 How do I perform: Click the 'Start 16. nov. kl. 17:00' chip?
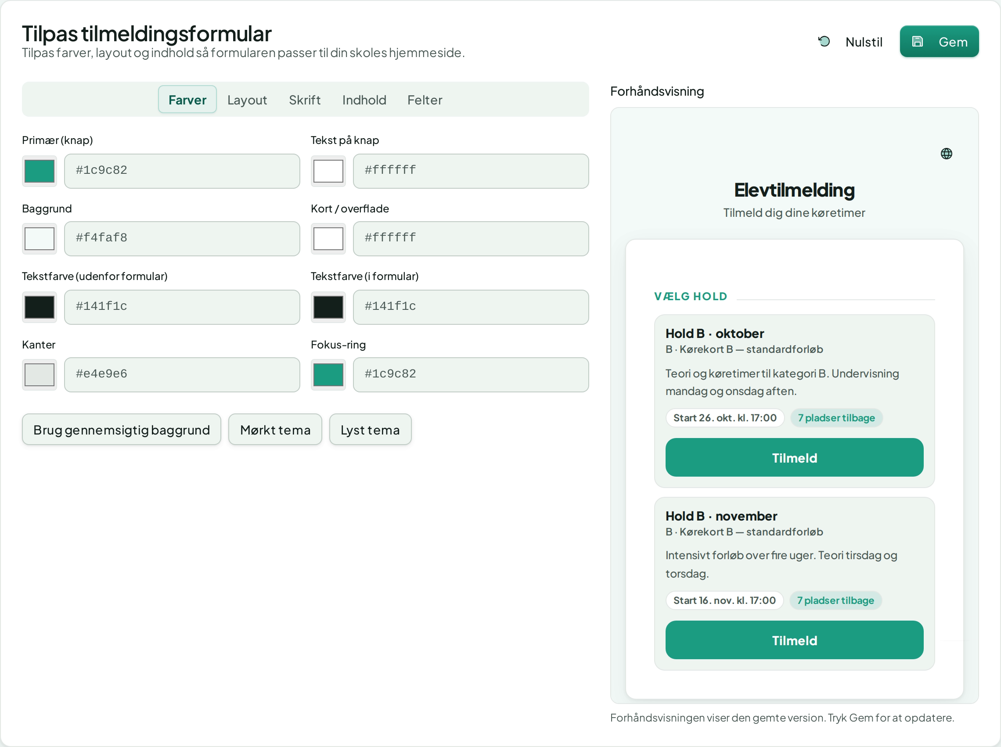click(724, 600)
